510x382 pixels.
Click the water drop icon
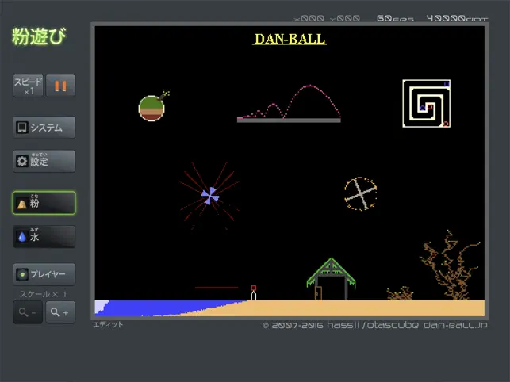pyautogui.click(x=22, y=237)
